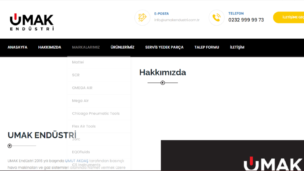Screen dimensions: 304x171
Task: Click the E-POSTA label
Action: [x=161, y=13]
